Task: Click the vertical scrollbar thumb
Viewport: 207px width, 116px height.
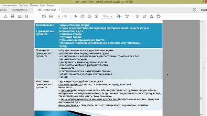Action: pyautogui.click(x=201, y=98)
